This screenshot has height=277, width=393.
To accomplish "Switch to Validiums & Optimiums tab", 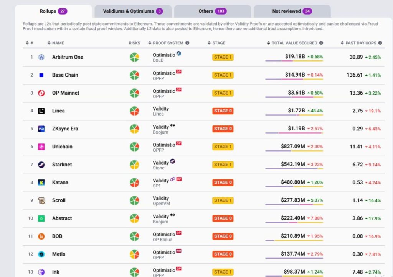I will pos(133,11).
